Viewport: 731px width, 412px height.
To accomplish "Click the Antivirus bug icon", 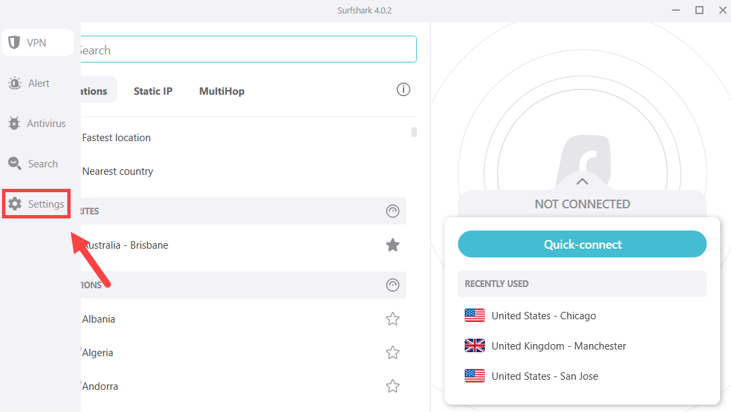I will pos(14,124).
